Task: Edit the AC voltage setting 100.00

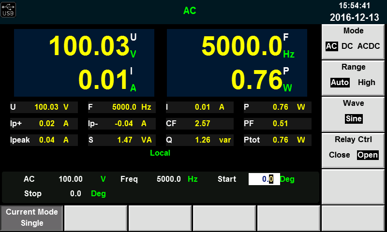Action: [71, 179]
